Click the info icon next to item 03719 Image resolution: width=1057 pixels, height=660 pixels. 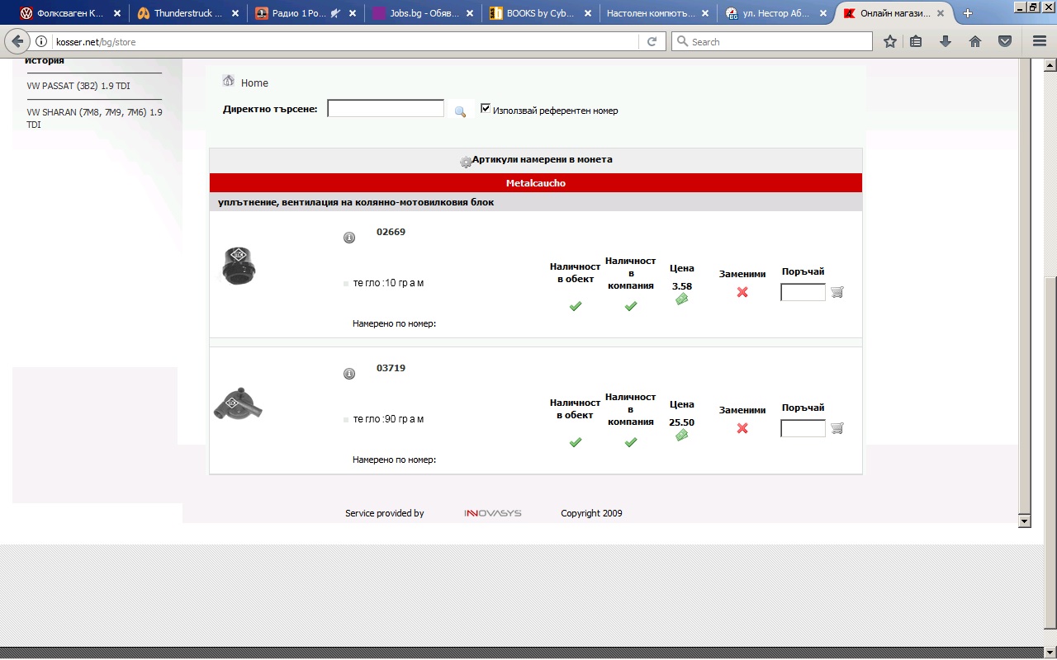pyautogui.click(x=349, y=374)
